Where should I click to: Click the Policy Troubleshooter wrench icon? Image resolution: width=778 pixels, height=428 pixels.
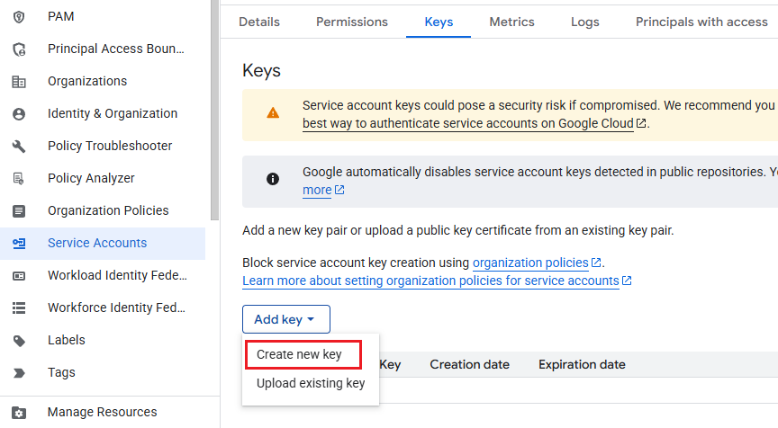pyautogui.click(x=19, y=146)
